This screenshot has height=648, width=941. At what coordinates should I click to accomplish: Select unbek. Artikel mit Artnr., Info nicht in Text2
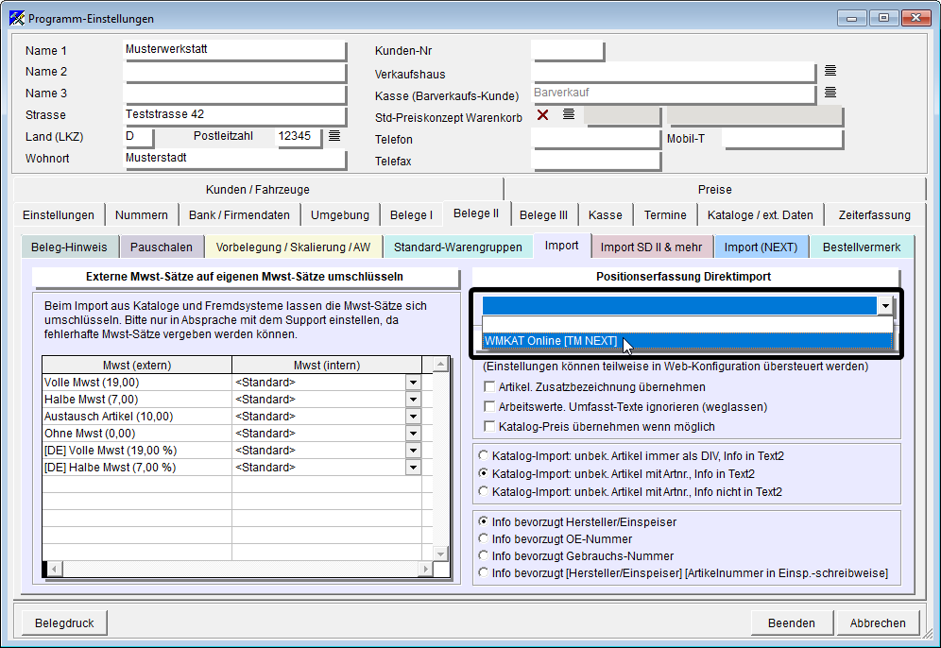point(483,491)
